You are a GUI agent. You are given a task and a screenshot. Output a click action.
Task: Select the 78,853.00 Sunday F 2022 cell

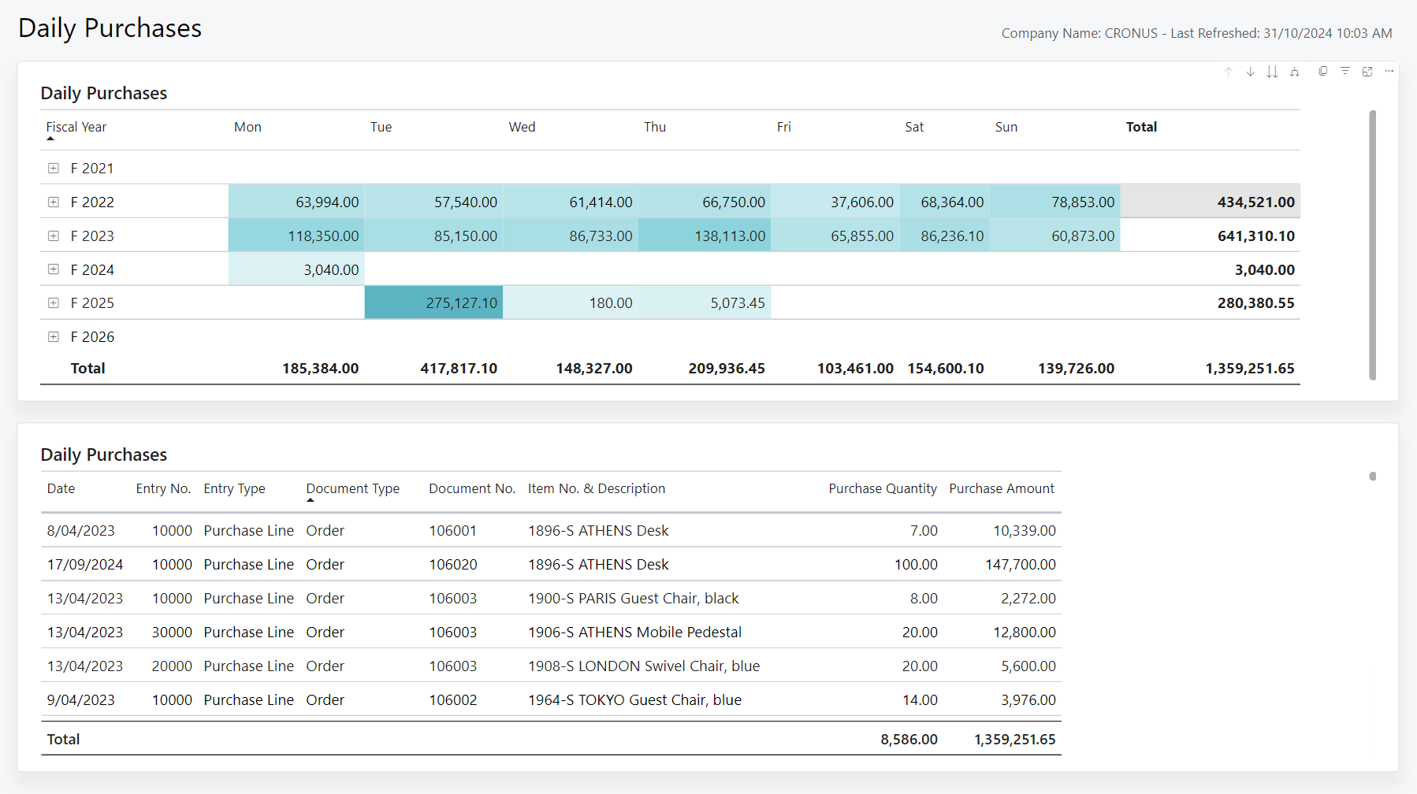tap(1054, 202)
